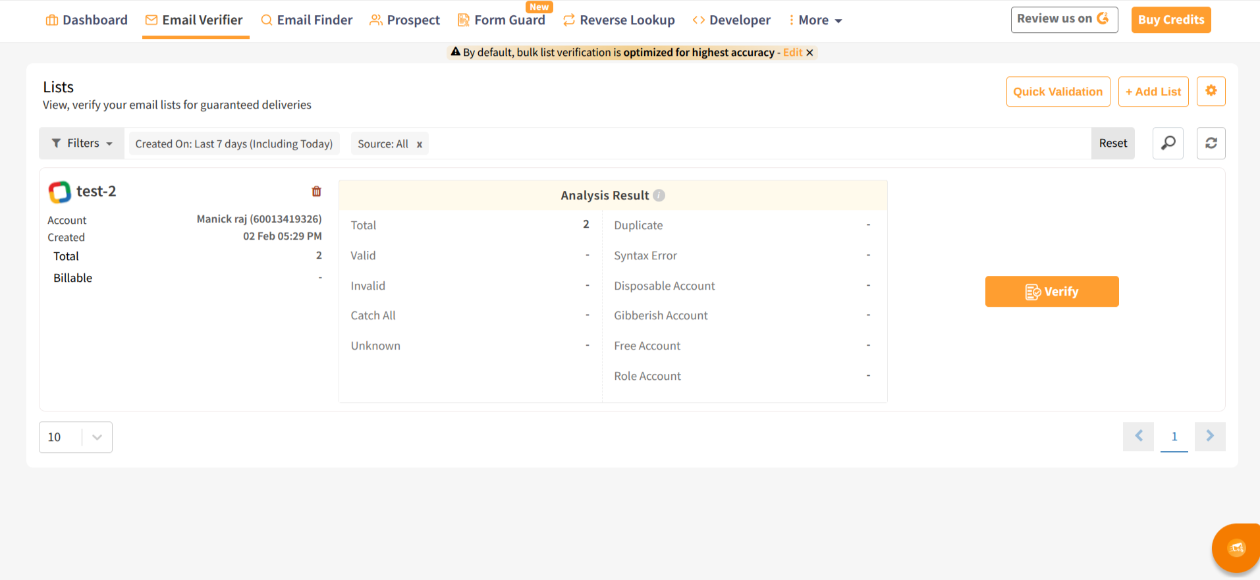Click Review us on G2 button
This screenshot has height=580, width=1260.
click(x=1064, y=20)
